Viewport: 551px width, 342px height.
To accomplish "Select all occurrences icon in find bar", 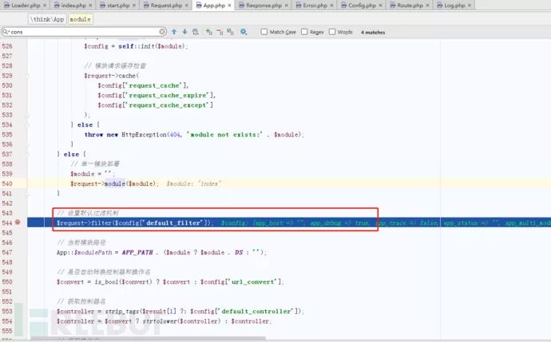I will [x=230, y=32].
